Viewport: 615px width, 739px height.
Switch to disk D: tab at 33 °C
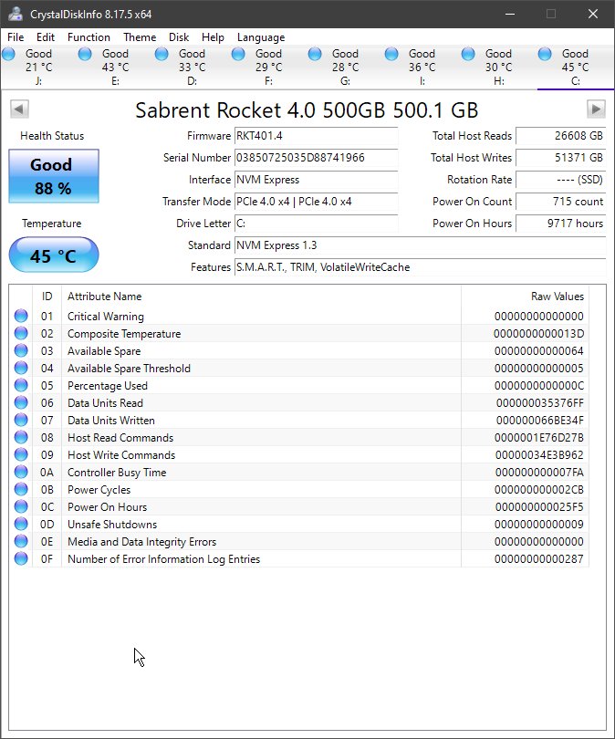[x=192, y=68]
